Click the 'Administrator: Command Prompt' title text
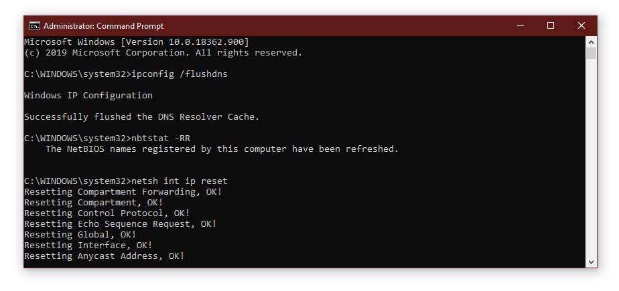619x291 pixels. 103,26
